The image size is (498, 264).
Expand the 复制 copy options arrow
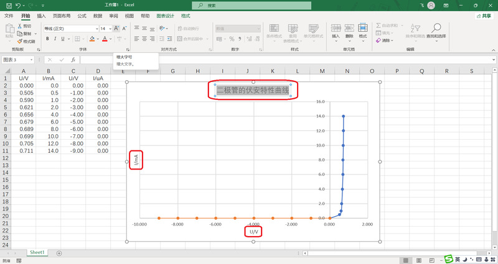tap(35, 34)
